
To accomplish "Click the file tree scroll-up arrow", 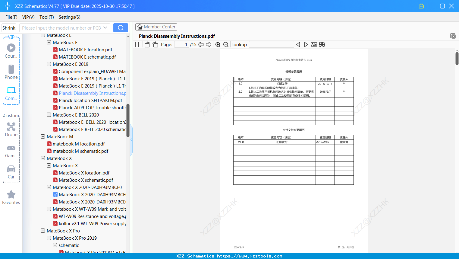I will coord(128,37).
